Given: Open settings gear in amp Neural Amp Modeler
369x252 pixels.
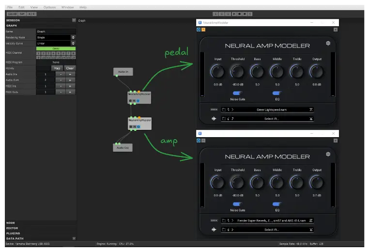Looking at the screenshot, I should (328, 154).
